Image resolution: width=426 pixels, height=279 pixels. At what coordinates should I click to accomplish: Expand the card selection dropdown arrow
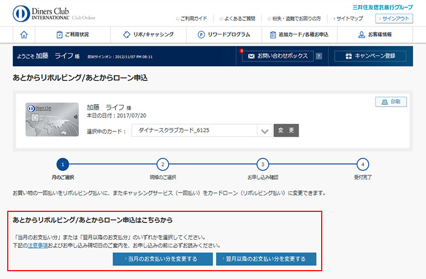click(x=265, y=131)
